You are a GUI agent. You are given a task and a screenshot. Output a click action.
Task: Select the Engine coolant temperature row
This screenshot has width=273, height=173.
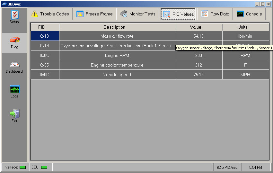tap(117, 65)
